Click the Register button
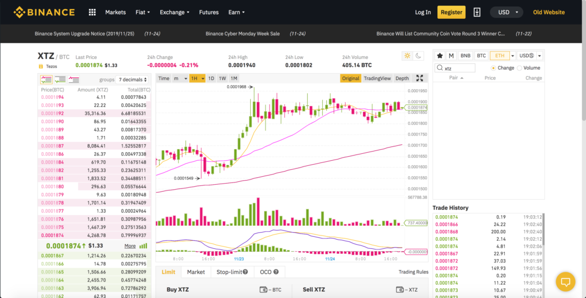Screen dimensions: 586x298 (x=452, y=12)
